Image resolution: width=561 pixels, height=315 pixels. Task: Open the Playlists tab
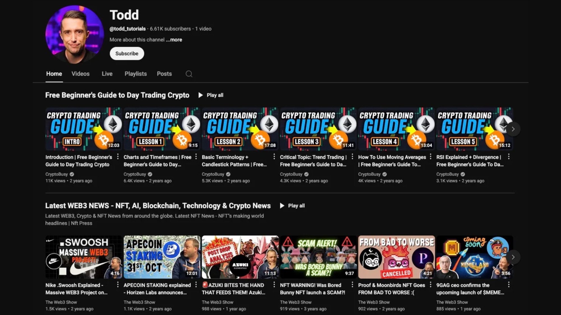135,74
